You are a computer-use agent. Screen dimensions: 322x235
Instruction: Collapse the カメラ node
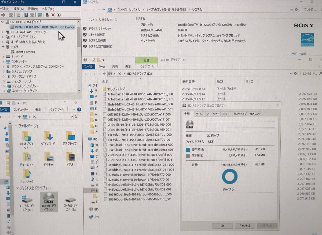3,47
